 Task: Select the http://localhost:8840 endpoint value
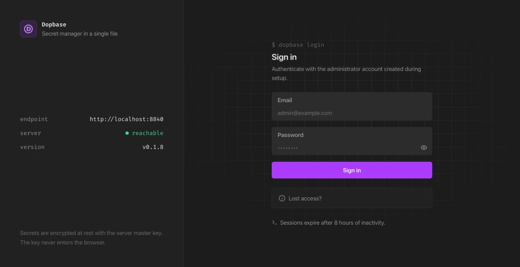[127, 119]
